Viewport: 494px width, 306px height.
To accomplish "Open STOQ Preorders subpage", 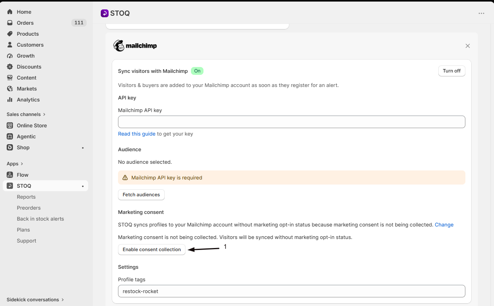I will coord(29,208).
